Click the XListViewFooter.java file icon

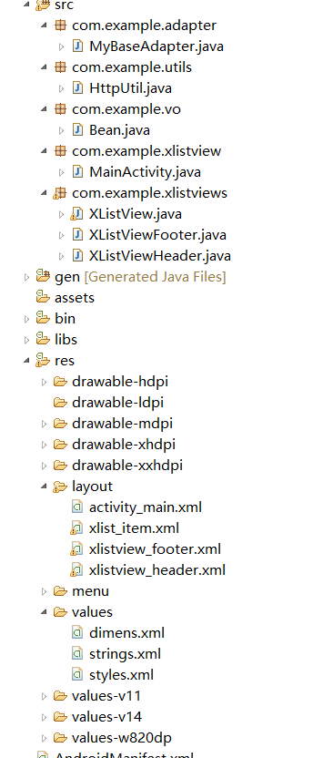tap(77, 235)
